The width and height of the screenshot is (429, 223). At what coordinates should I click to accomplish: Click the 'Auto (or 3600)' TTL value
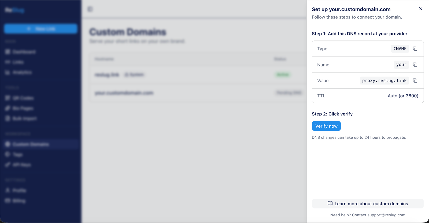(403, 96)
